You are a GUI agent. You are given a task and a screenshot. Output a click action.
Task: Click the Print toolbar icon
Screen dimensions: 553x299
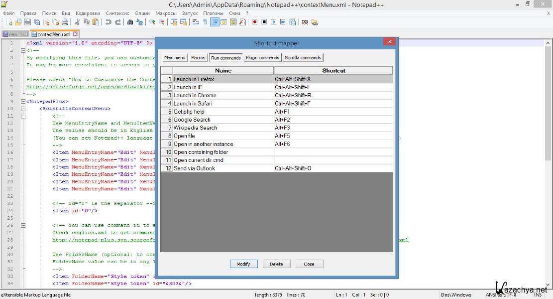(x=65, y=22)
